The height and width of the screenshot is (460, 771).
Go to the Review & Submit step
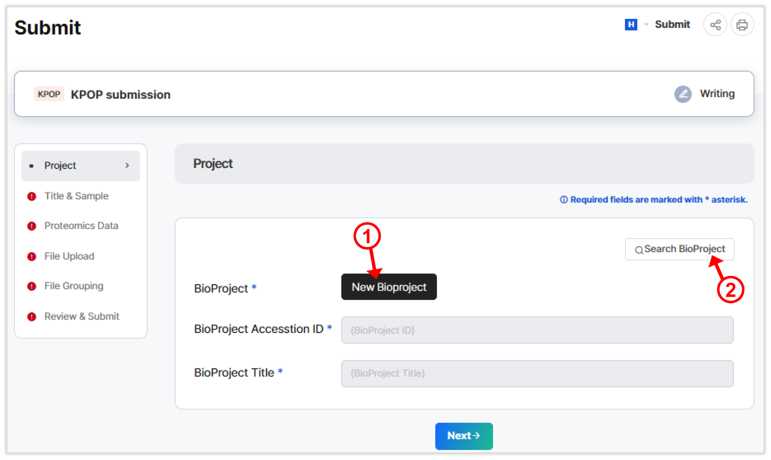[x=82, y=317]
